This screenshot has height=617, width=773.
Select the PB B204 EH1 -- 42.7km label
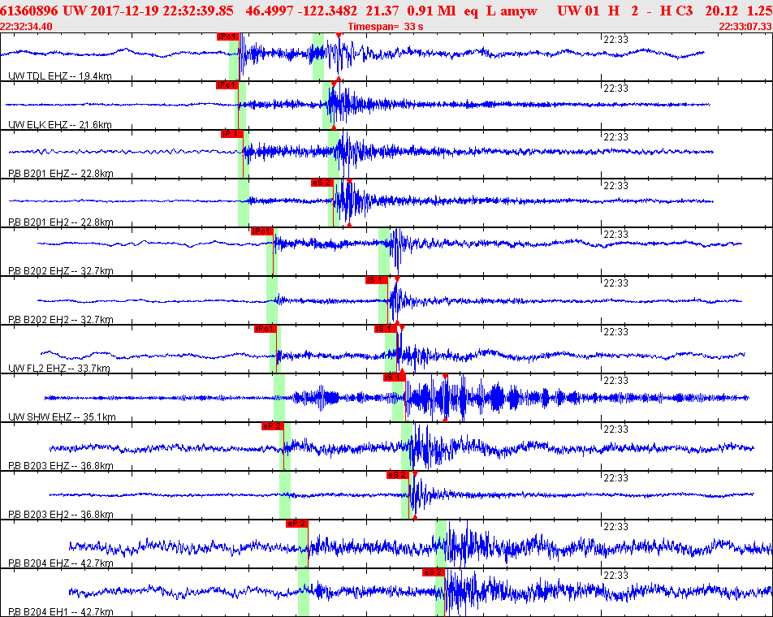click(61, 612)
